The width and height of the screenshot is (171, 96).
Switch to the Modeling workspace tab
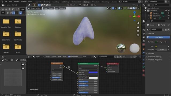(x=47, y=2)
